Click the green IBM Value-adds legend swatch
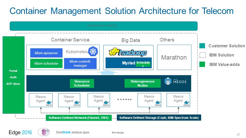246x138 pixels. tap(202, 64)
